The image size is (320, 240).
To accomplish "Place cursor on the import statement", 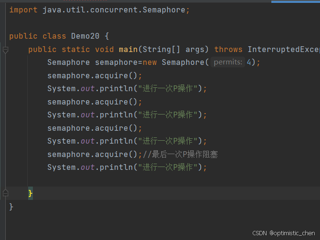I will [x=99, y=10].
